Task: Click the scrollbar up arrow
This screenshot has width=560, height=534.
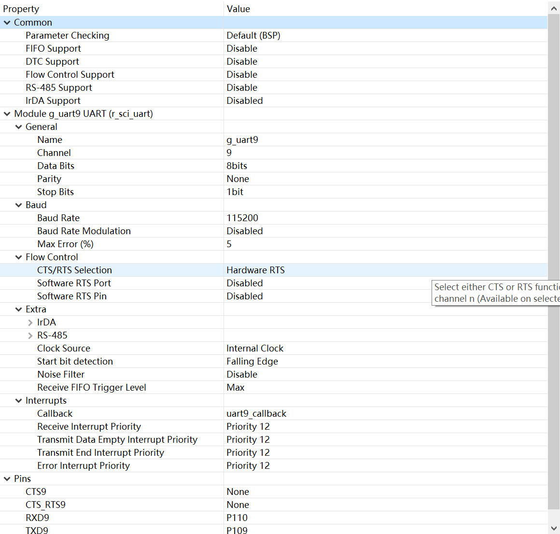Action: (554, 9)
